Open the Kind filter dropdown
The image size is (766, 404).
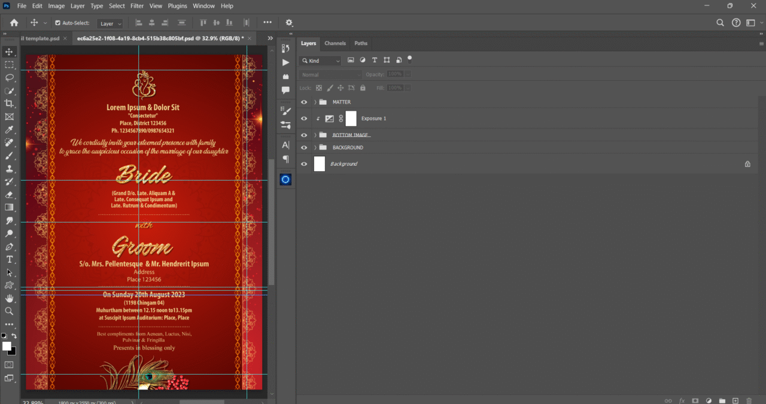321,60
